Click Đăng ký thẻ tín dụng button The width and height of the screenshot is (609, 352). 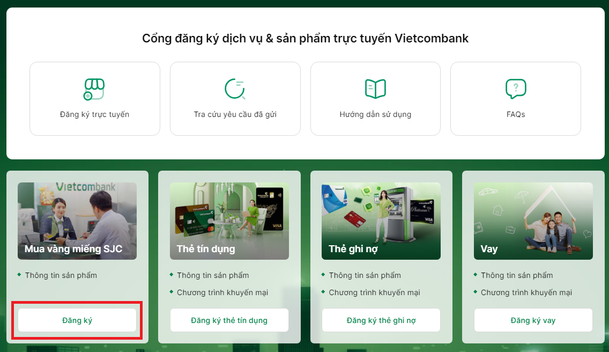pos(229,320)
